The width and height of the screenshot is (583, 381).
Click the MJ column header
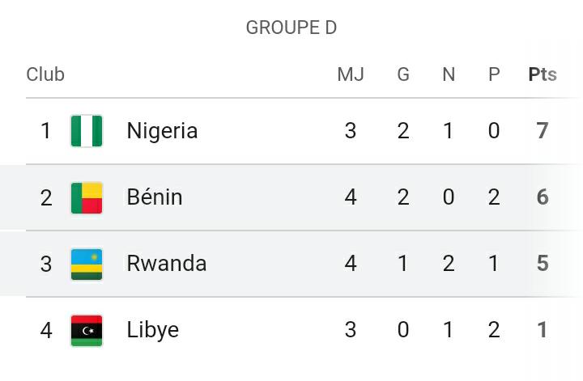(x=351, y=74)
